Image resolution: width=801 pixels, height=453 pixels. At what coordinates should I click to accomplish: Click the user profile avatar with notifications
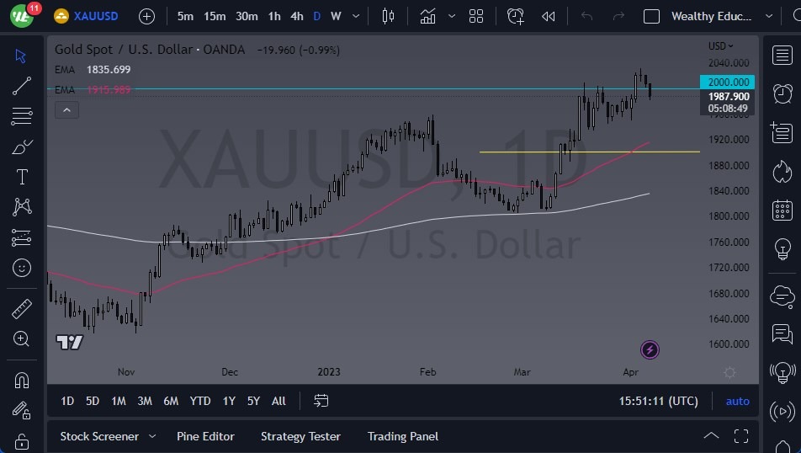point(23,15)
